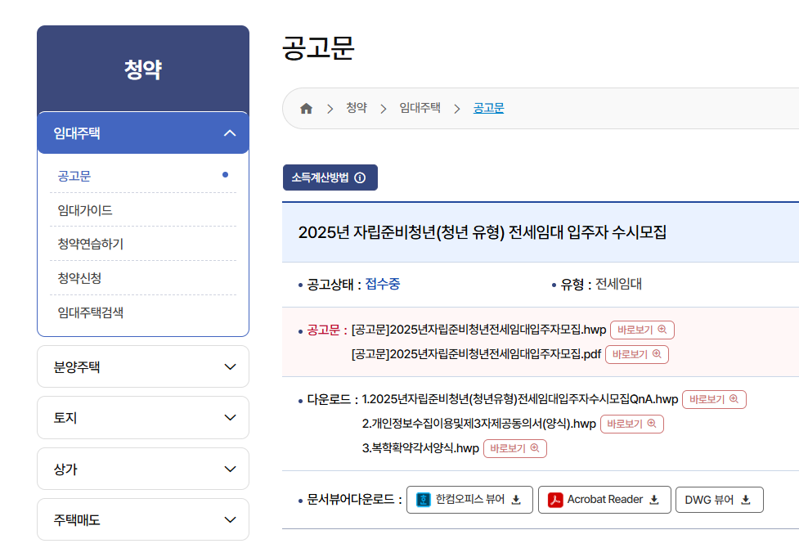Click magnifier icon beside 공고문 pdf file
799x548 pixels.
tap(657, 354)
